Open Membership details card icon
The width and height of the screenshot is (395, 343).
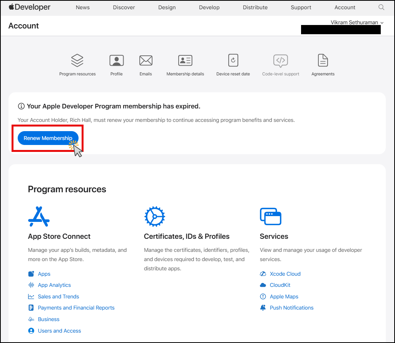(x=185, y=60)
